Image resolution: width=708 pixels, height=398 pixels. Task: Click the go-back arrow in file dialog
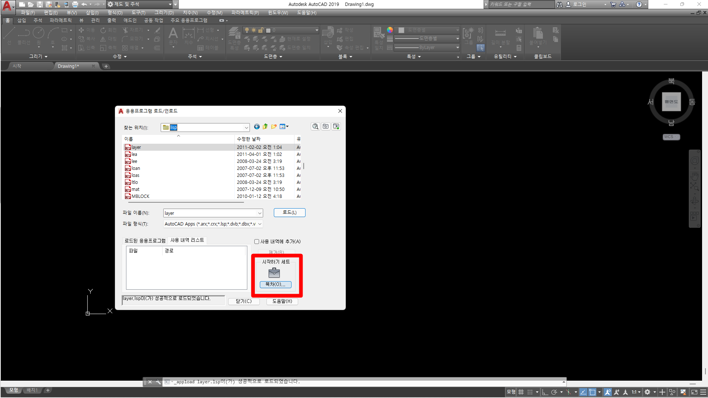[257, 127]
